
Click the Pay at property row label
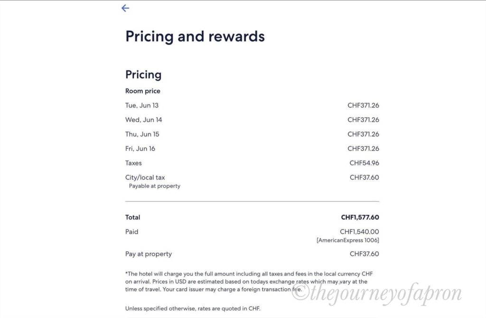tap(149, 254)
